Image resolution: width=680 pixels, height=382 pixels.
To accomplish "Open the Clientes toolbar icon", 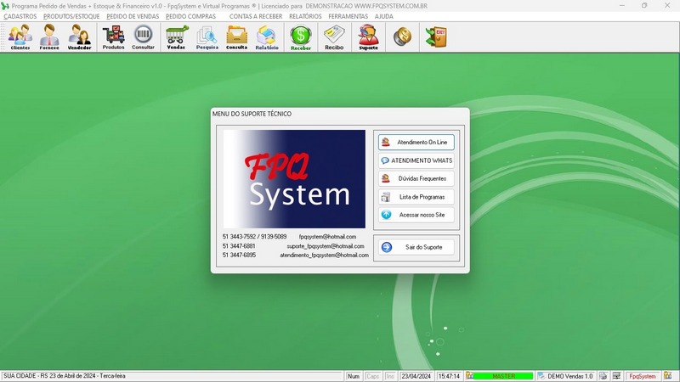I will tap(20, 37).
